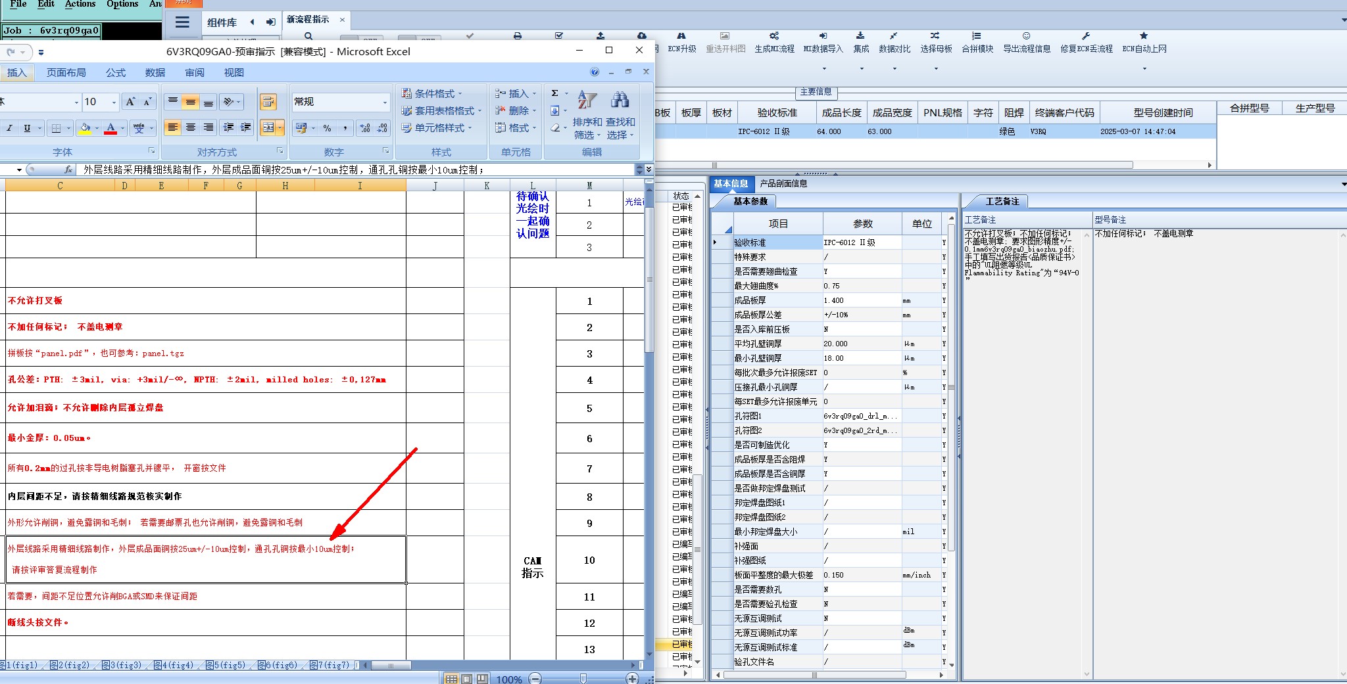
Task: Increase the cell indent in Excel
Action: [x=245, y=127]
